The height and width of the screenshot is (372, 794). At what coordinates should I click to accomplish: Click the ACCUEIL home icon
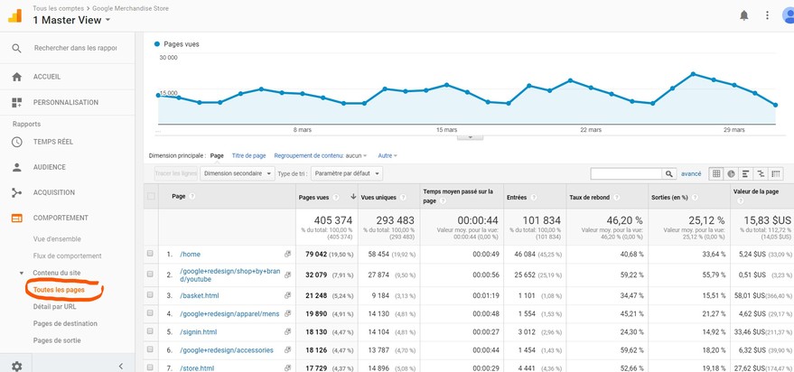coord(16,77)
